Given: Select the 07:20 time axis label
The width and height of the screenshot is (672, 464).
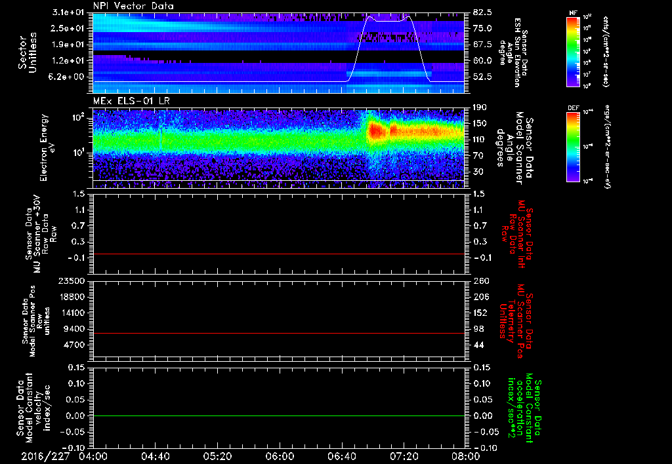Looking at the screenshot, I should [x=404, y=456].
